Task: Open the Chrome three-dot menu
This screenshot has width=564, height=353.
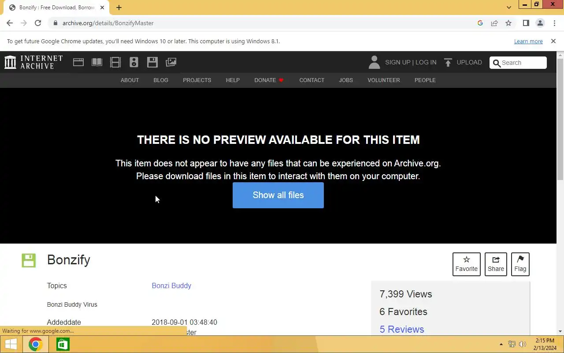Action: click(554, 23)
